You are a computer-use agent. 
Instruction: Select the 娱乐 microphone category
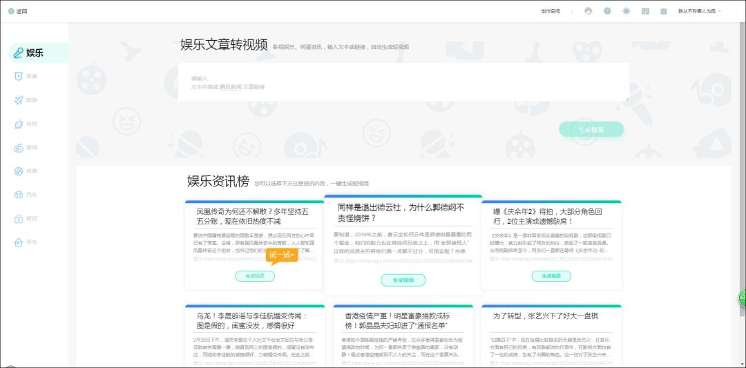coord(38,52)
